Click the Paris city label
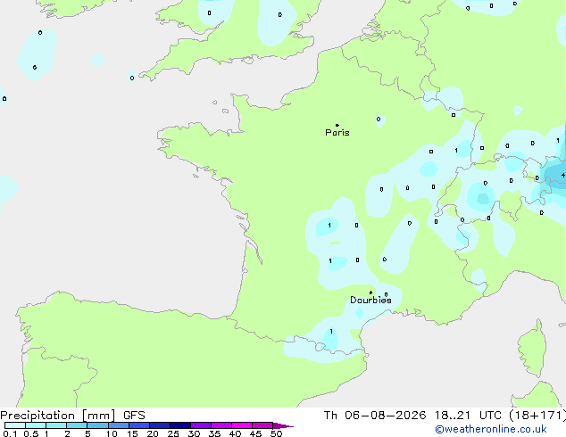The height and width of the screenshot is (437, 566). [337, 133]
